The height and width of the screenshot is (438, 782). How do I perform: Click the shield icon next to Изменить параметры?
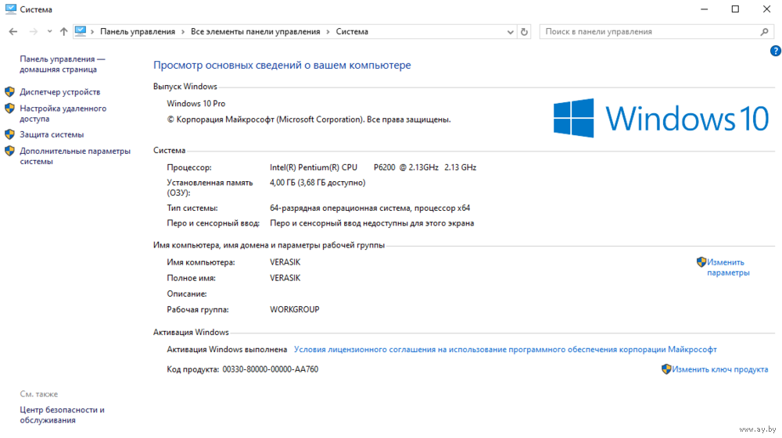point(701,262)
